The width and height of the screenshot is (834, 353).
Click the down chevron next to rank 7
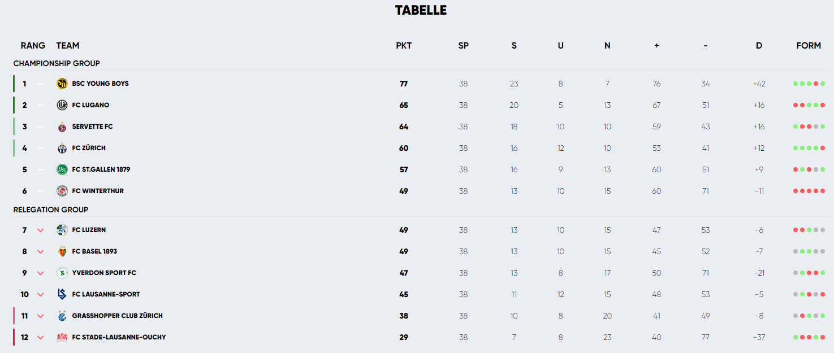click(x=40, y=230)
